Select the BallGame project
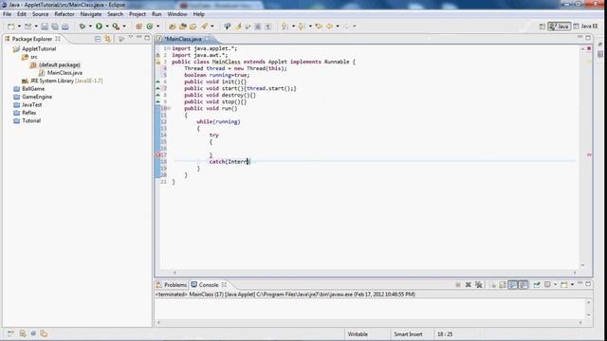This screenshot has height=341, width=607. [x=28, y=88]
